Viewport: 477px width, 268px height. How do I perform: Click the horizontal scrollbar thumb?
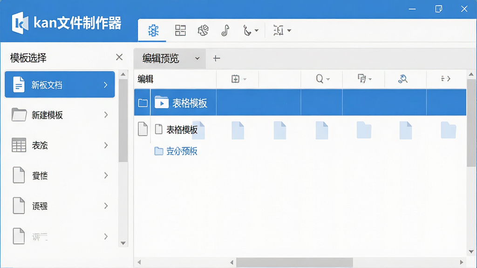(294, 262)
